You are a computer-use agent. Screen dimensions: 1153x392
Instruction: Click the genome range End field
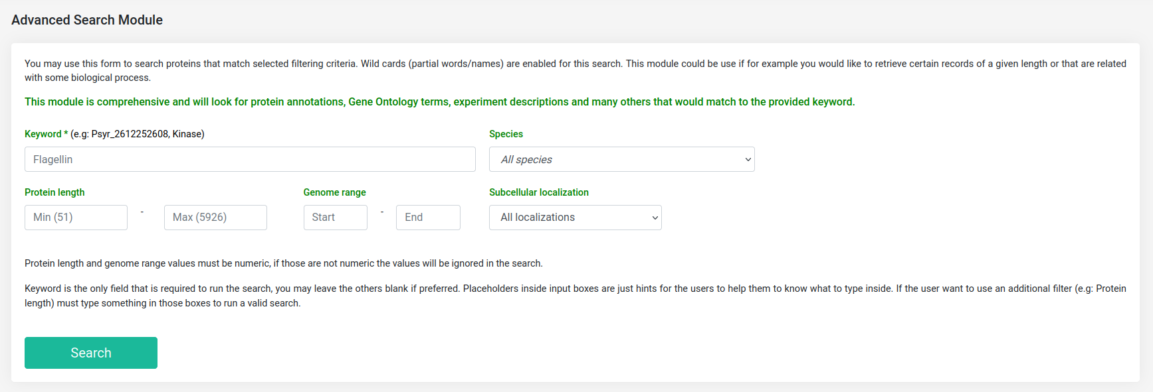(428, 218)
